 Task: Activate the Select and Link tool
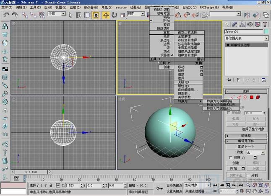(25, 15)
